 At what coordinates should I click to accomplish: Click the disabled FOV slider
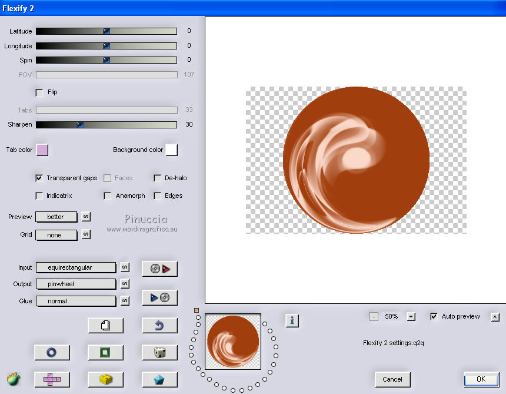(x=106, y=75)
